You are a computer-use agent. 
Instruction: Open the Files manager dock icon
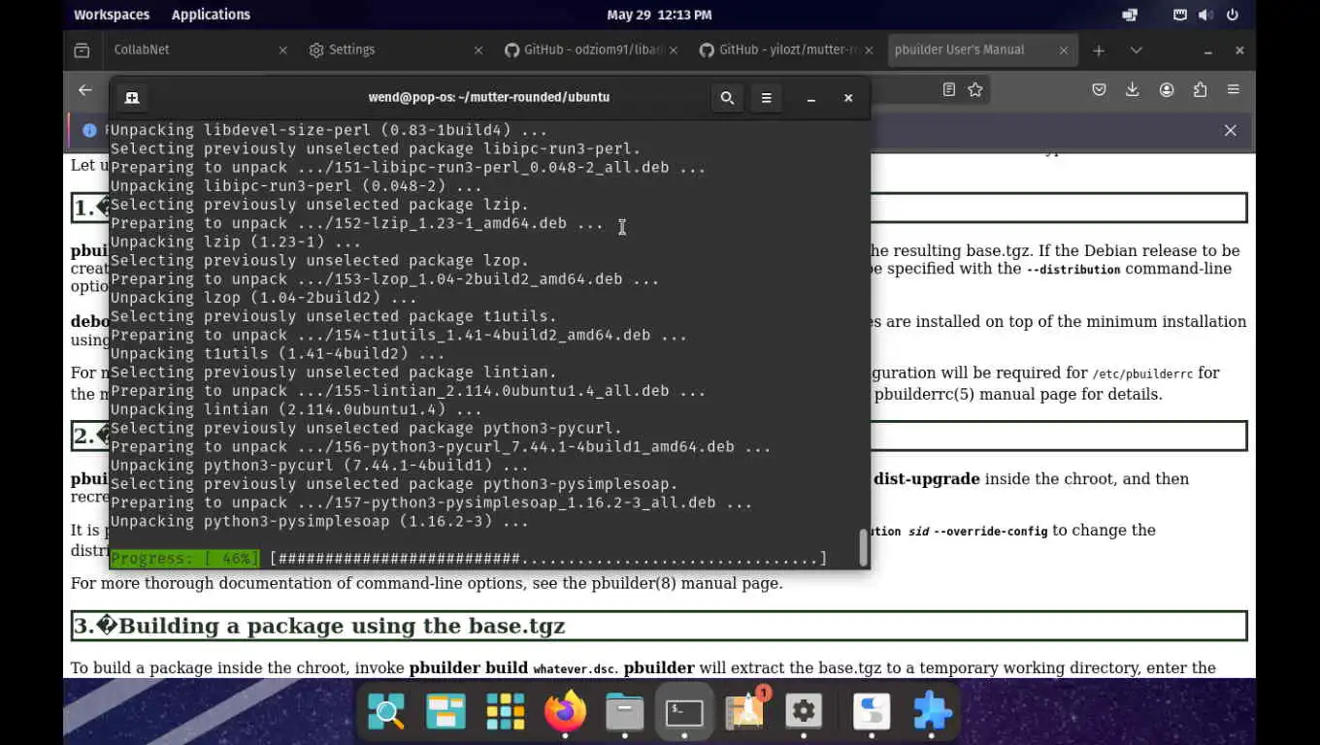[x=624, y=712]
